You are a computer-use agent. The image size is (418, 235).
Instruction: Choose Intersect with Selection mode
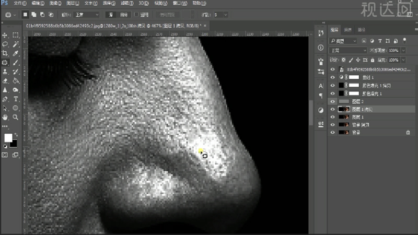coord(51,15)
